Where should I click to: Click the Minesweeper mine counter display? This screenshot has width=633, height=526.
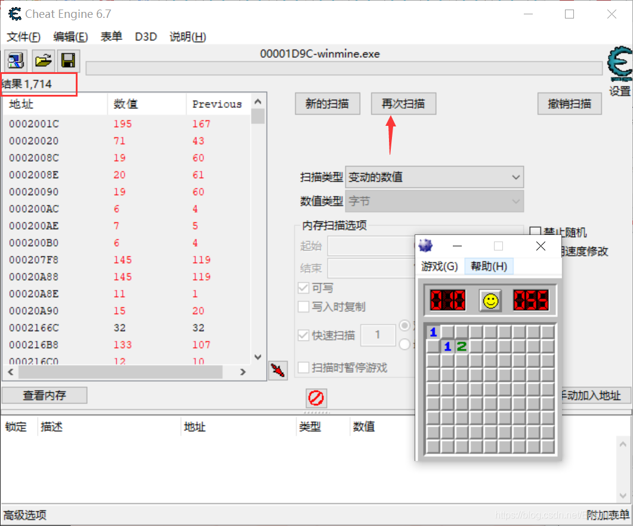point(447,301)
